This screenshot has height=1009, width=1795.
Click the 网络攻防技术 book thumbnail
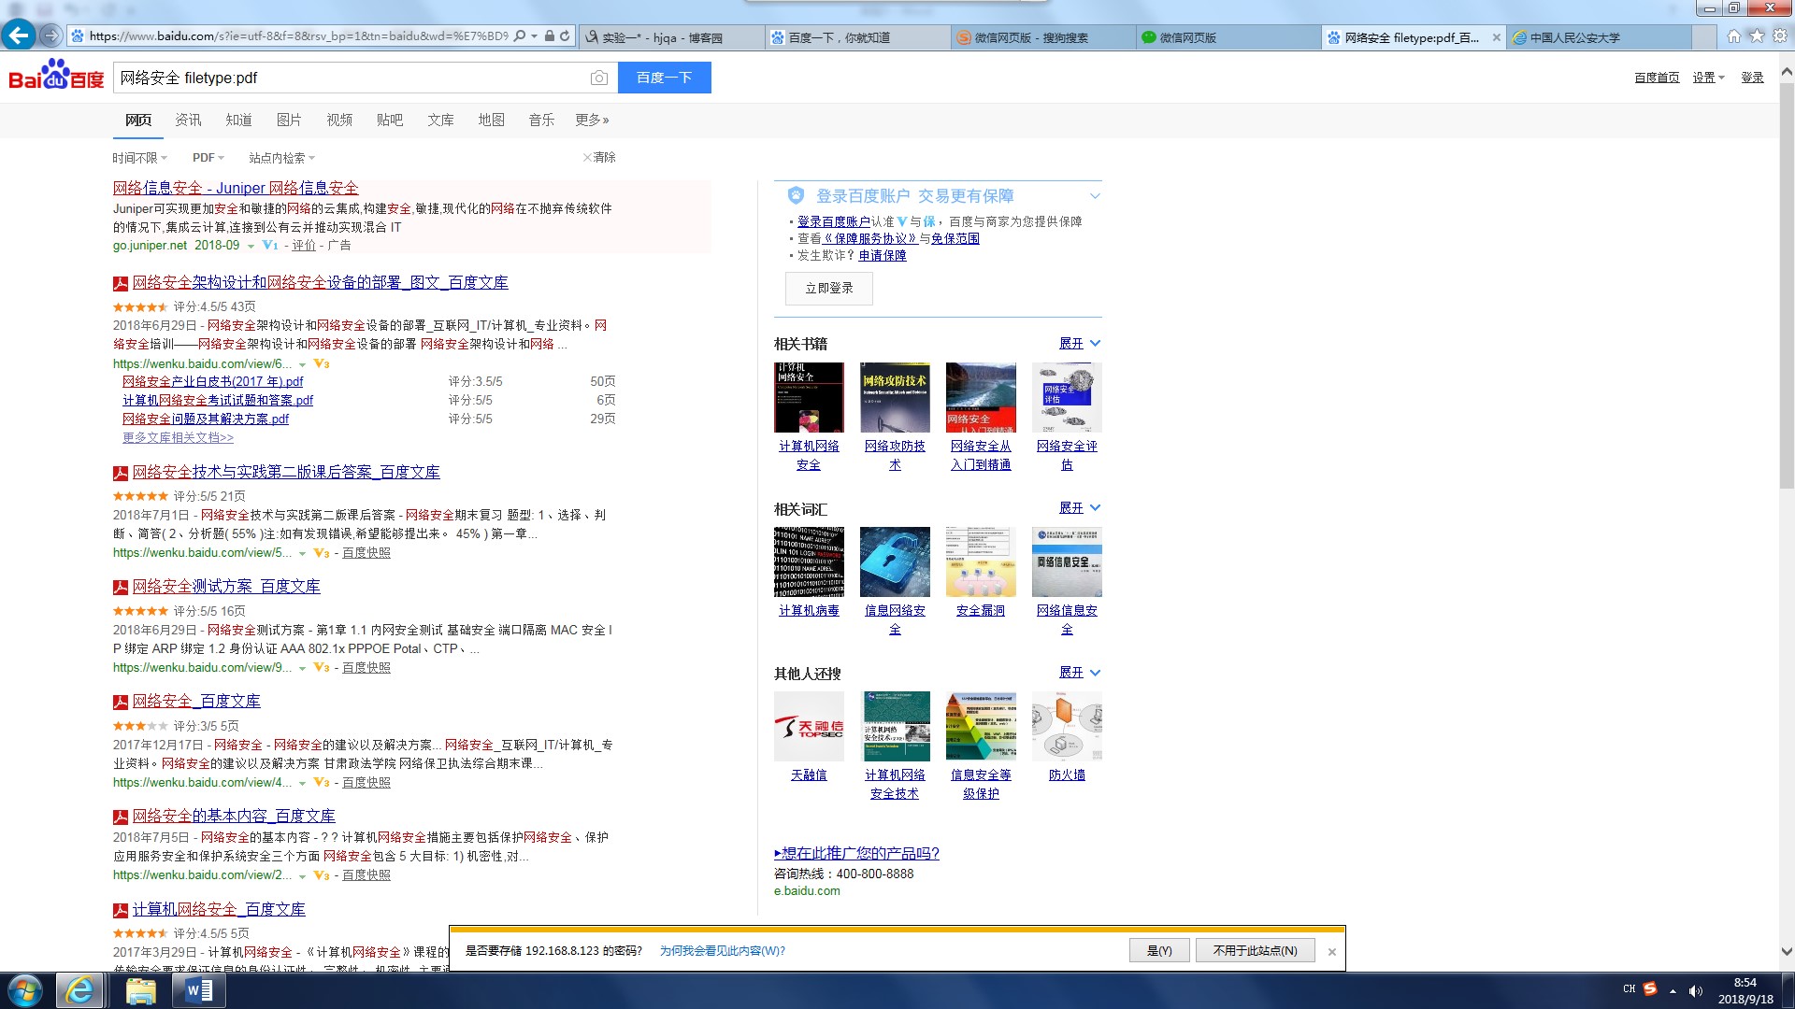pos(895,398)
